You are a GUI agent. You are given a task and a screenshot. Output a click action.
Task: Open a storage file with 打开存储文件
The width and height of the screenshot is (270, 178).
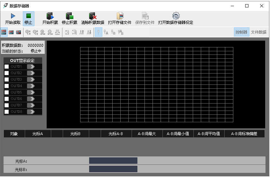click(x=120, y=16)
